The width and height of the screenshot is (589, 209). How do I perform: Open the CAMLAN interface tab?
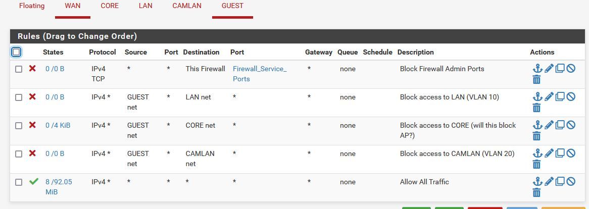[x=187, y=6]
